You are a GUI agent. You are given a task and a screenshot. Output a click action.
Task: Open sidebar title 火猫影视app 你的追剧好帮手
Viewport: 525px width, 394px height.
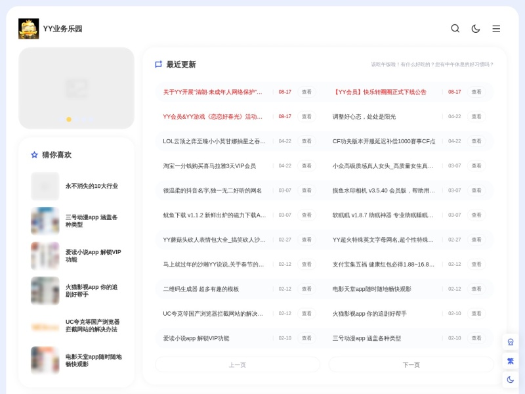91,290
